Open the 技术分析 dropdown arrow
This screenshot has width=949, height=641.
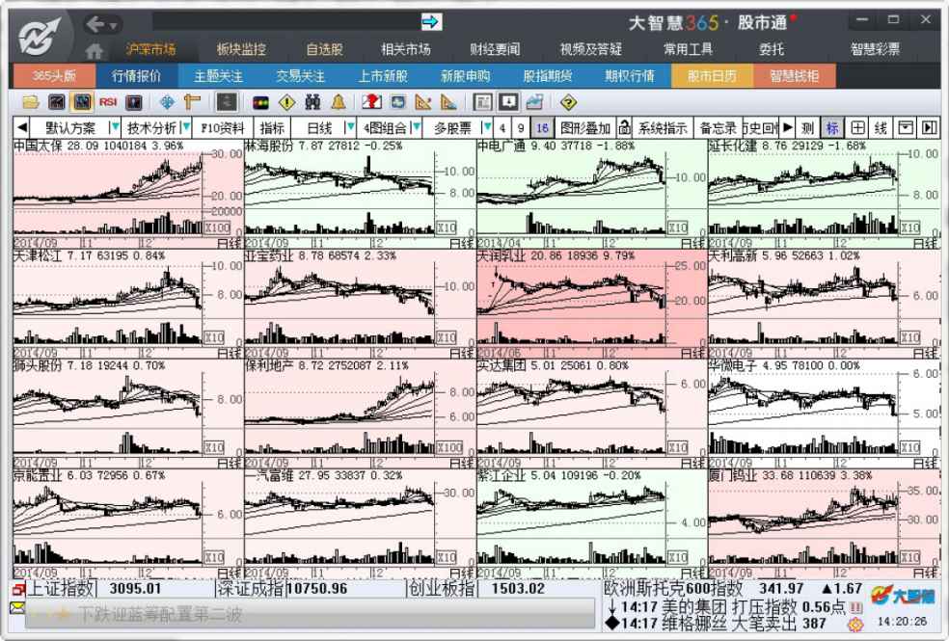coord(186,127)
